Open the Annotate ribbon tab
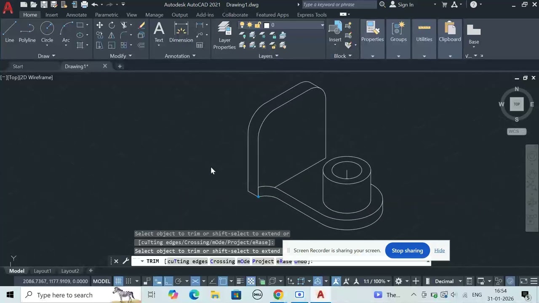The width and height of the screenshot is (539, 303). [x=76, y=15]
